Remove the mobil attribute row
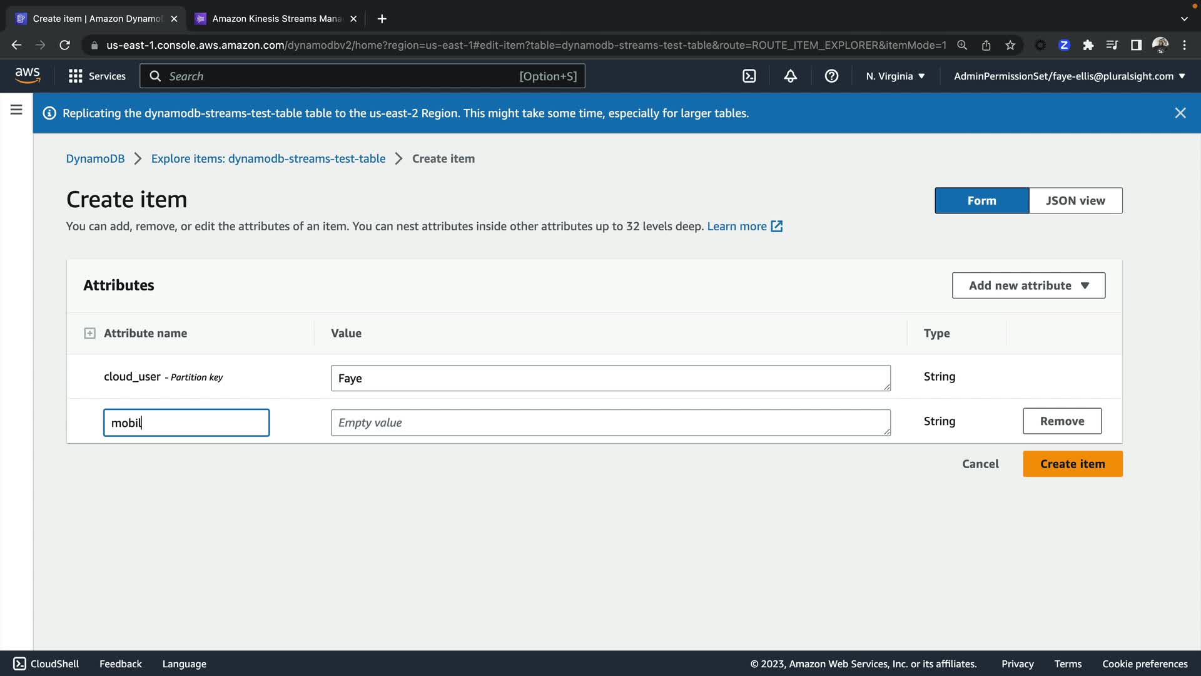Viewport: 1201px width, 676px height. point(1062,421)
